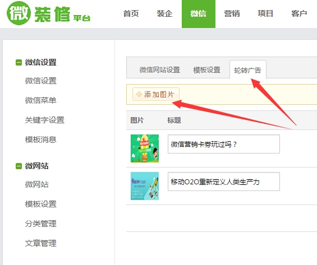Screen dimensions: 317x265
Task: Switch to the 模板设置 tab in content area
Action: pos(206,70)
